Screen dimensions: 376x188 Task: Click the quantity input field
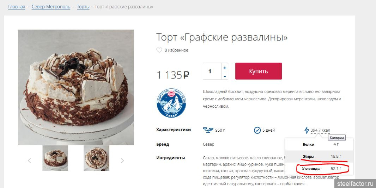coord(212,71)
